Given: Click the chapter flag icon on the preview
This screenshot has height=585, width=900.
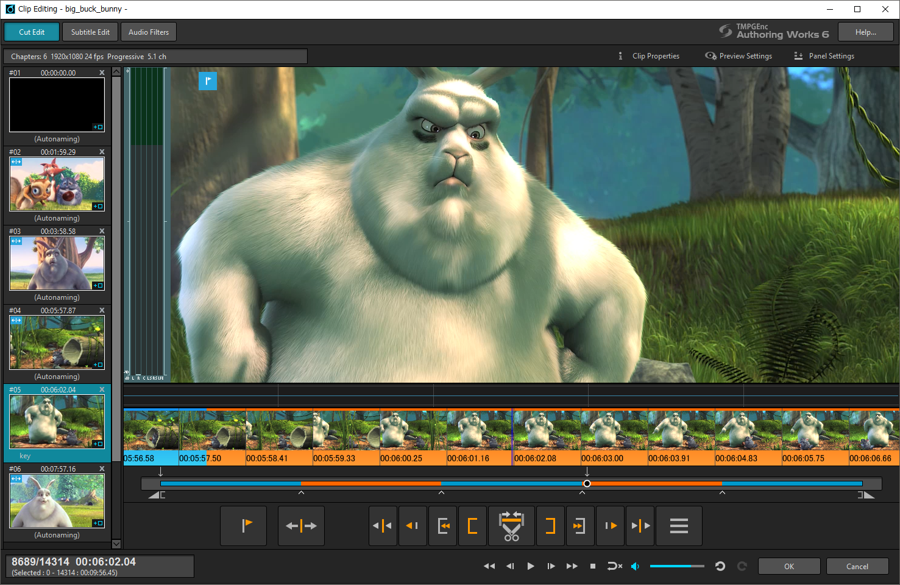Looking at the screenshot, I should 208,80.
